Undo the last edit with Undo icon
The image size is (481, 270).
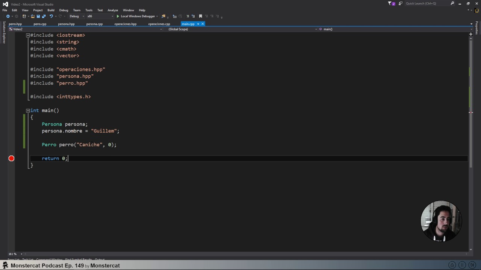[51, 16]
